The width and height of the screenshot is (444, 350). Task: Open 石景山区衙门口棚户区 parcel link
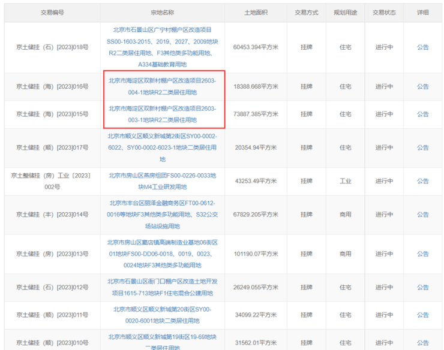click(163, 287)
